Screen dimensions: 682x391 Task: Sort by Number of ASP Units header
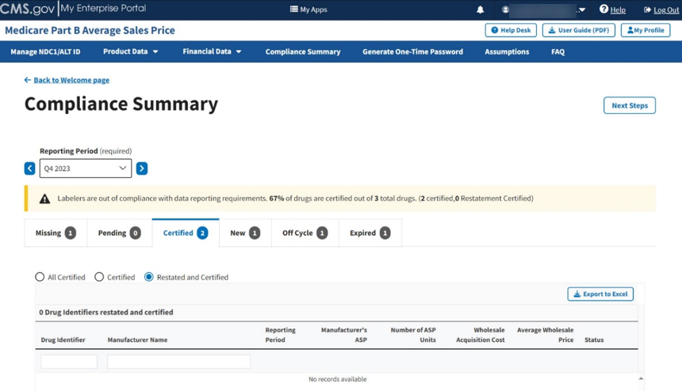pyautogui.click(x=413, y=335)
